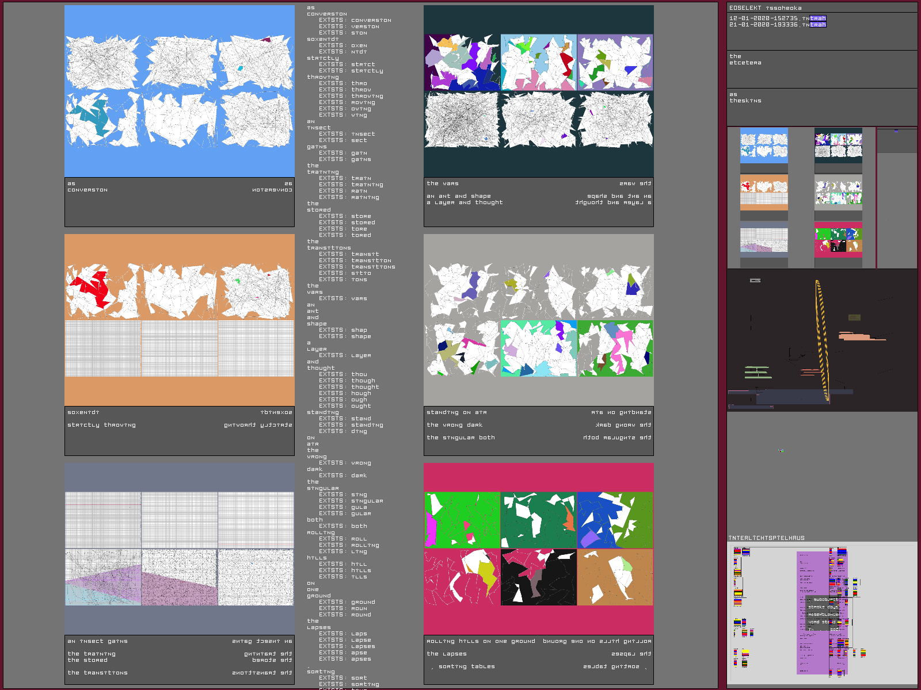921x690 pixels.
Task: Click the 'as theskins' text panel
Action: 821,106
